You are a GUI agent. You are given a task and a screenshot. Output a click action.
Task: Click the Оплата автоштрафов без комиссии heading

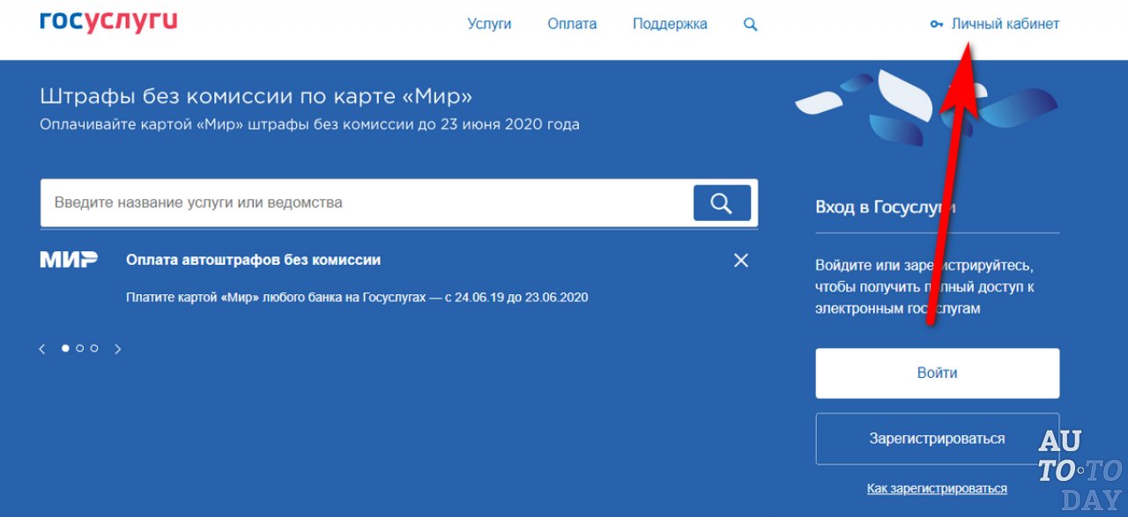point(254,260)
